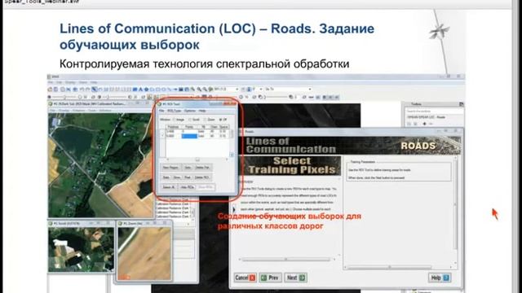Select highlighted blue cell in ROI table
The image size is (522, 293).
pos(189,136)
